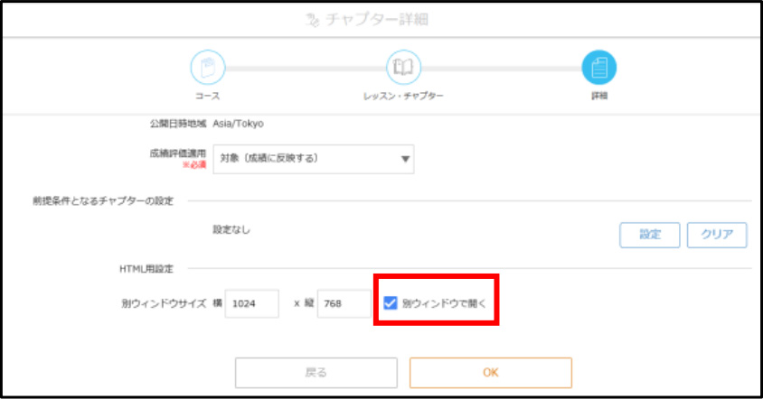The image size is (763, 399).
Task: Select 対象(成績に反映する) combo box text
Action: coord(269,159)
